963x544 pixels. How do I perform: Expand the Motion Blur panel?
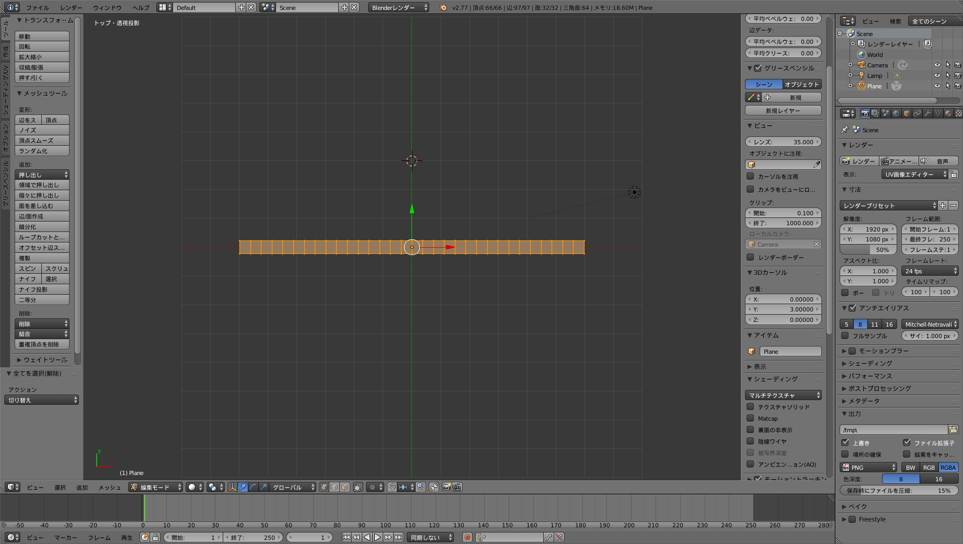click(x=844, y=351)
